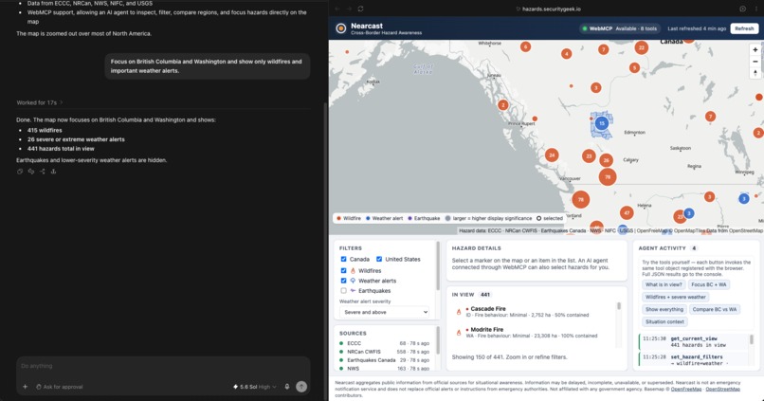764x401 pixels.
Task: Click the hazards.securitygeek.io address bar
Action: tap(548, 9)
